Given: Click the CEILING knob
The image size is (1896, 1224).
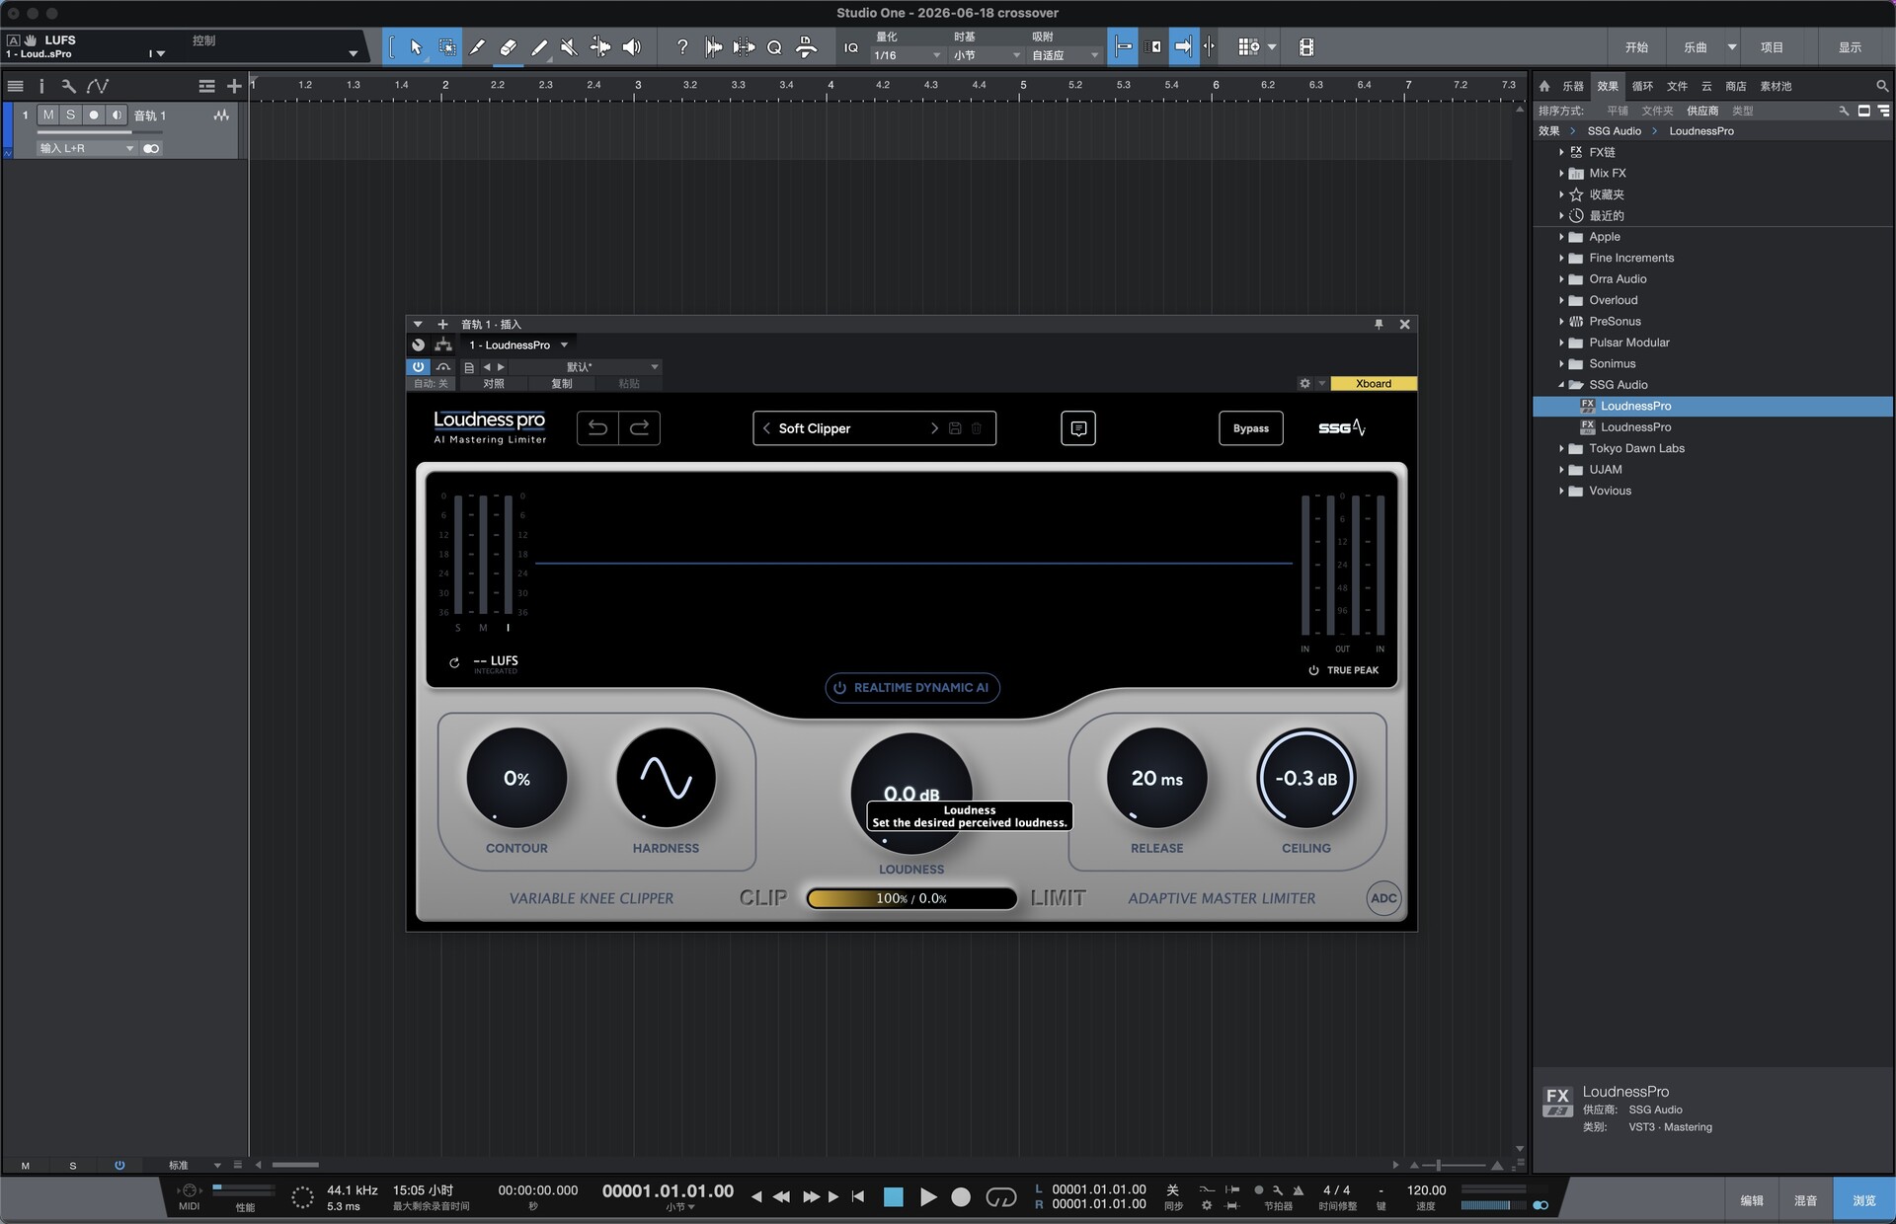Looking at the screenshot, I should (1306, 778).
